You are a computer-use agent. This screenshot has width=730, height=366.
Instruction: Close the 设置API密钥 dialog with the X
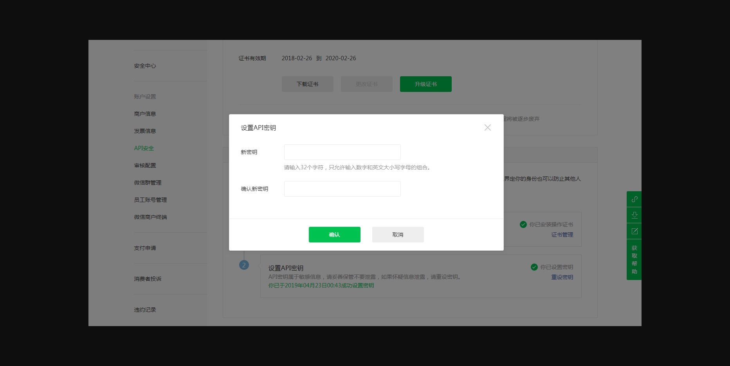click(487, 127)
